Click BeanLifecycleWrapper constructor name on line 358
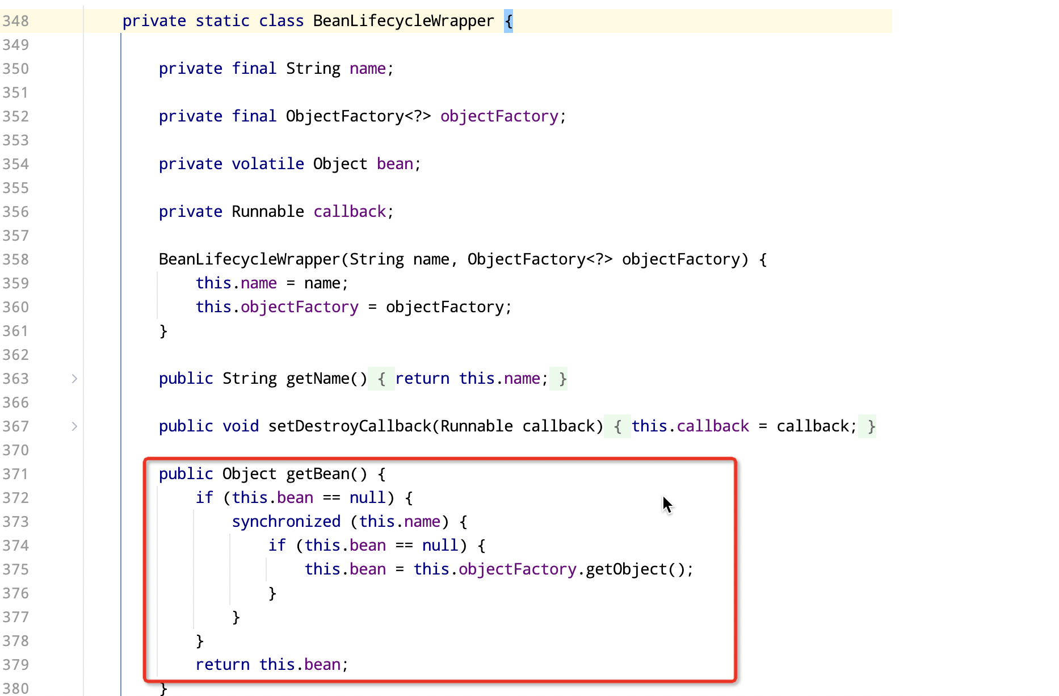 coord(249,259)
